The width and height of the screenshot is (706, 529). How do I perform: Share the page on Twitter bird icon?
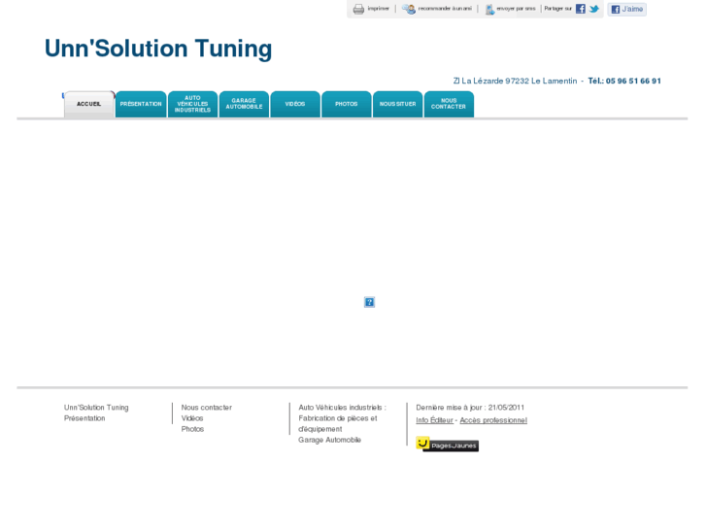pyautogui.click(x=594, y=9)
